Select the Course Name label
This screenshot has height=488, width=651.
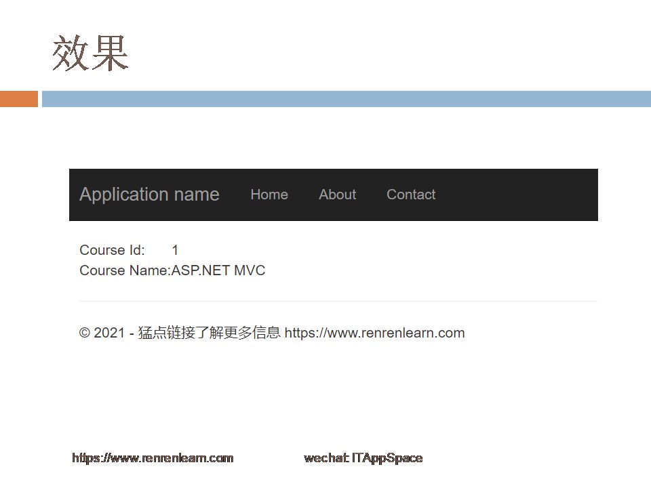(125, 270)
